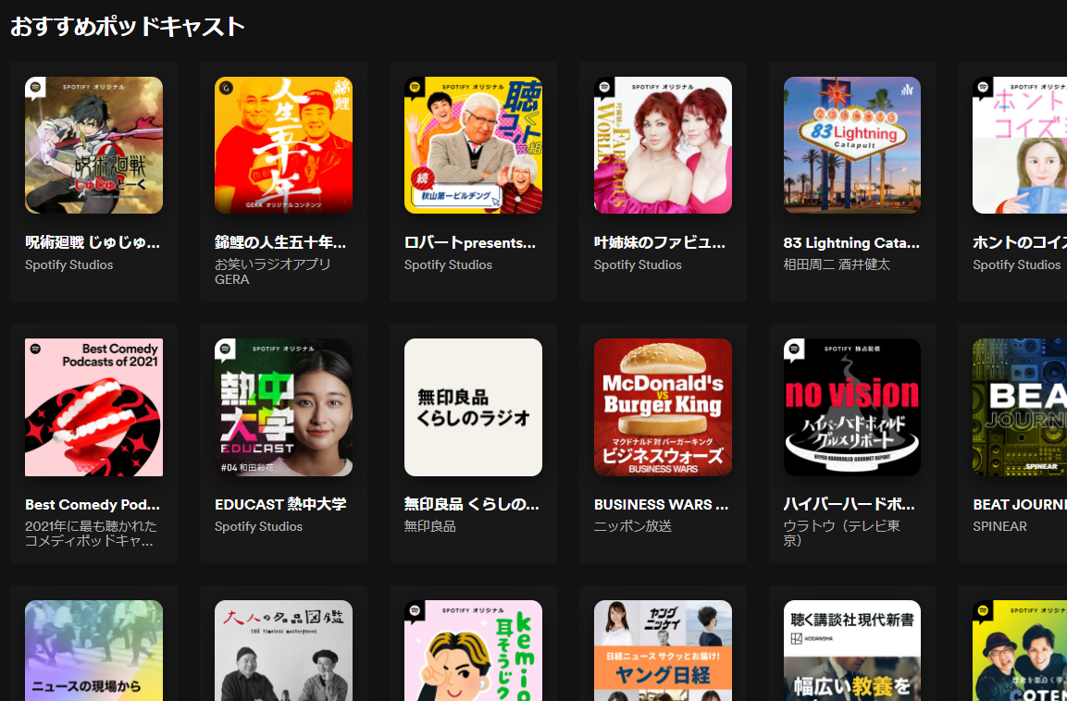The image size is (1067, 701).
Task: Click title 呪術廻戦 じゅじゅ…
Action: coord(93,242)
